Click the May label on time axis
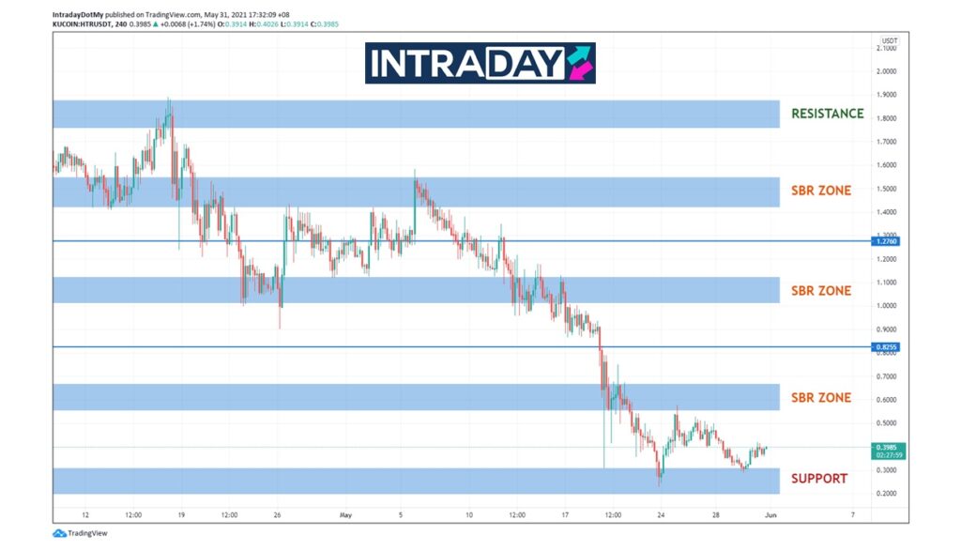This screenshot has width=961, height=551. (x=345, y=514)
